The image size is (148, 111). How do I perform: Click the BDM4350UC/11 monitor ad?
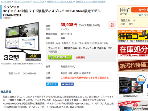tap(133, 86)
